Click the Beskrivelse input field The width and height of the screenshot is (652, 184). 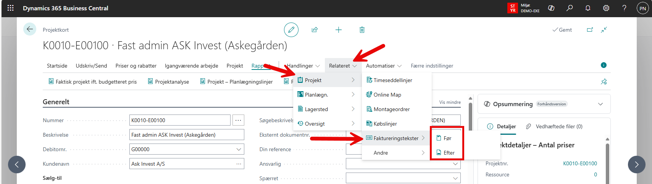click(x=187, y=135)
